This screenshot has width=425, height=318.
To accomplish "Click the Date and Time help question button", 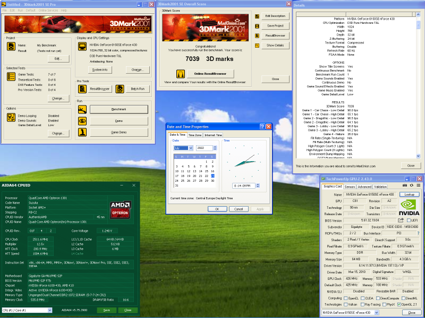I will (262, 127).
